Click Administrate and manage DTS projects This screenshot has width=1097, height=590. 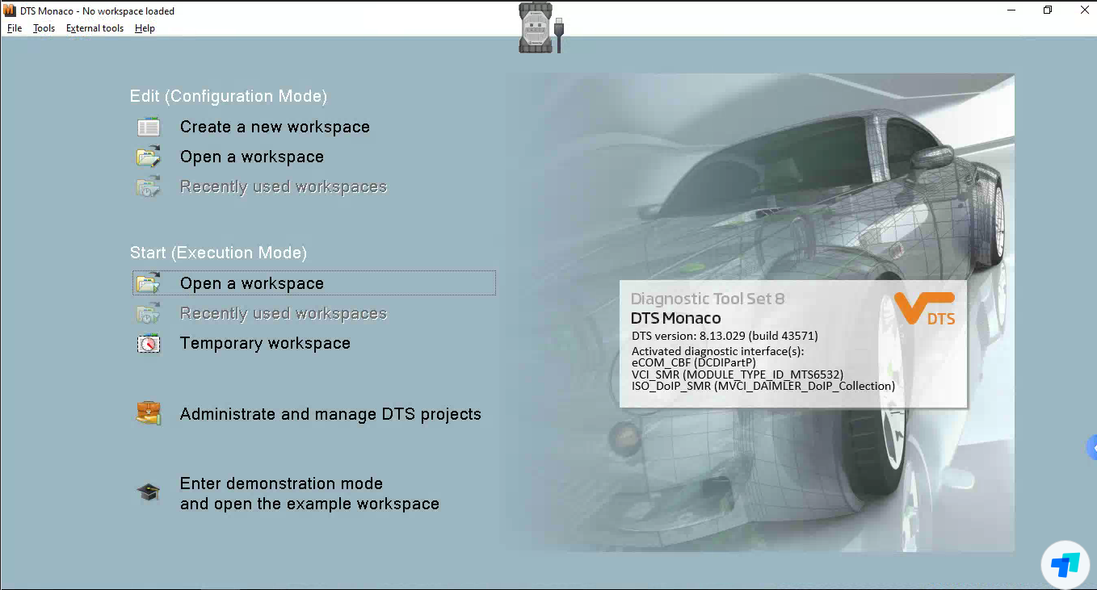pyautogui.click(x=330, y=414)
